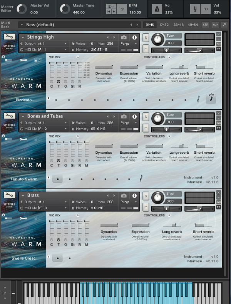Open the Strings High wrench edit icon

click(10, 37)
